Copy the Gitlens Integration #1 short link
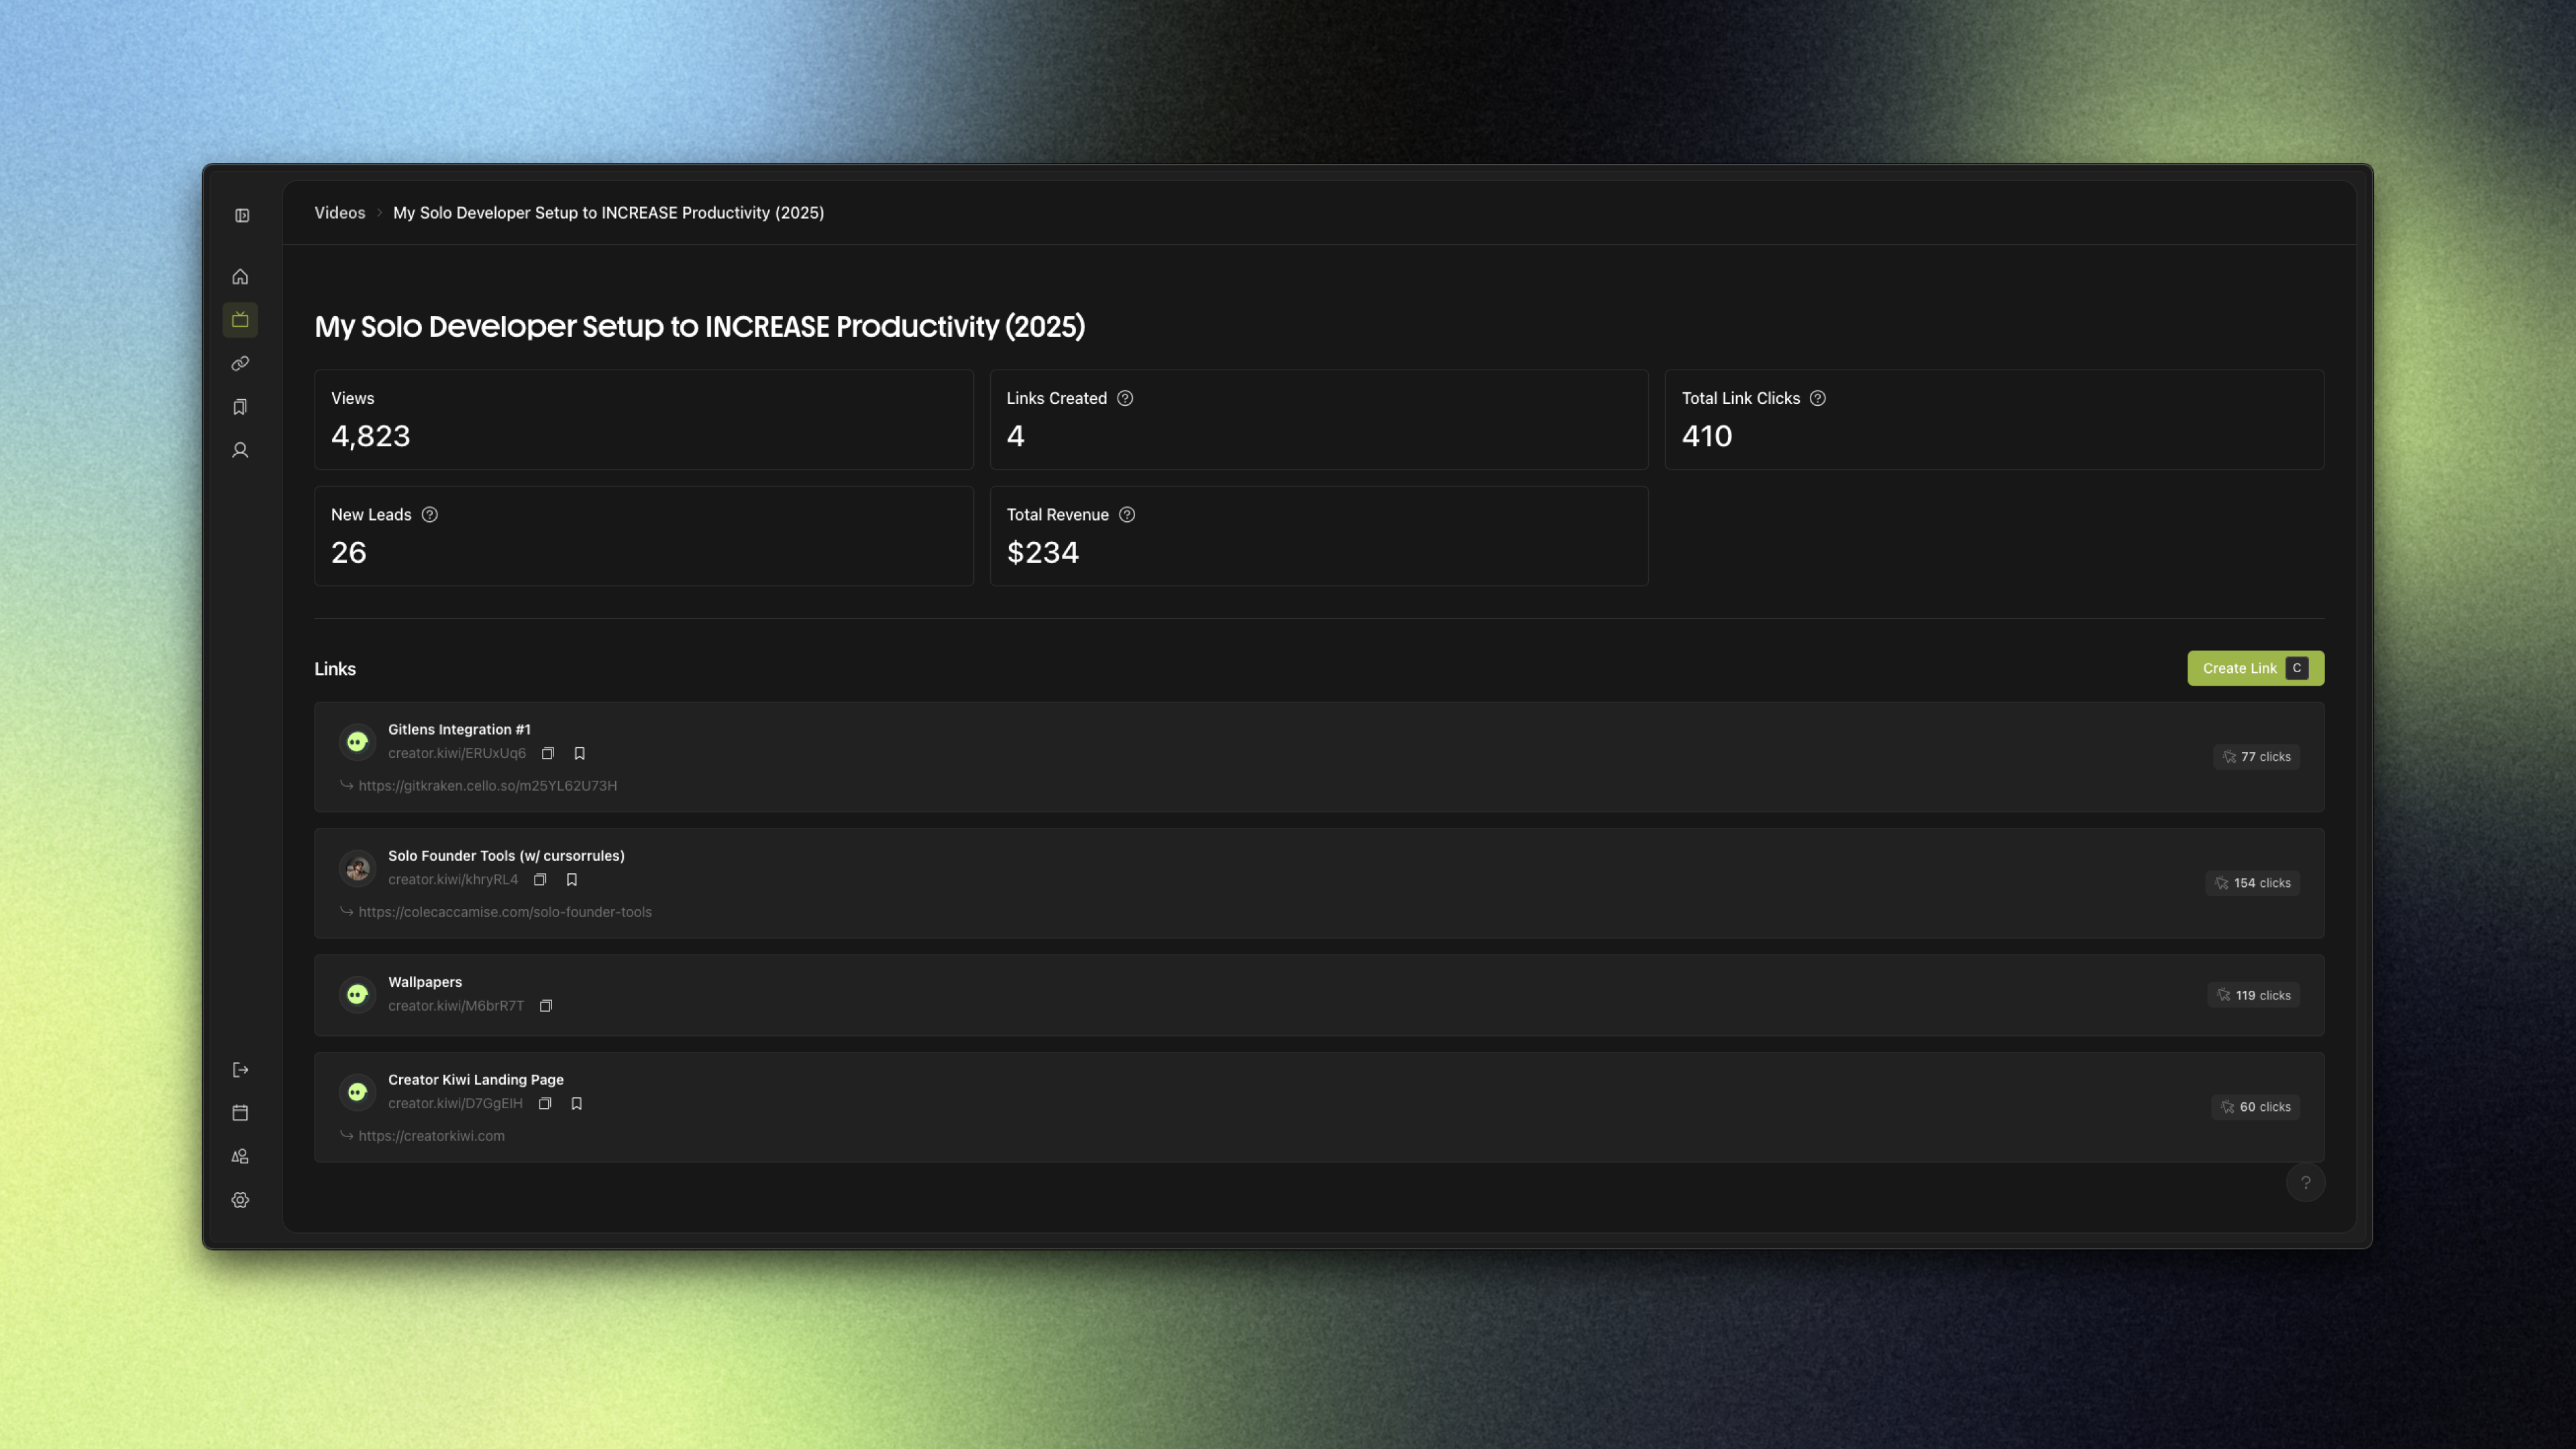The width and height of the screenshot is (2576, 1449). point(548,754)
